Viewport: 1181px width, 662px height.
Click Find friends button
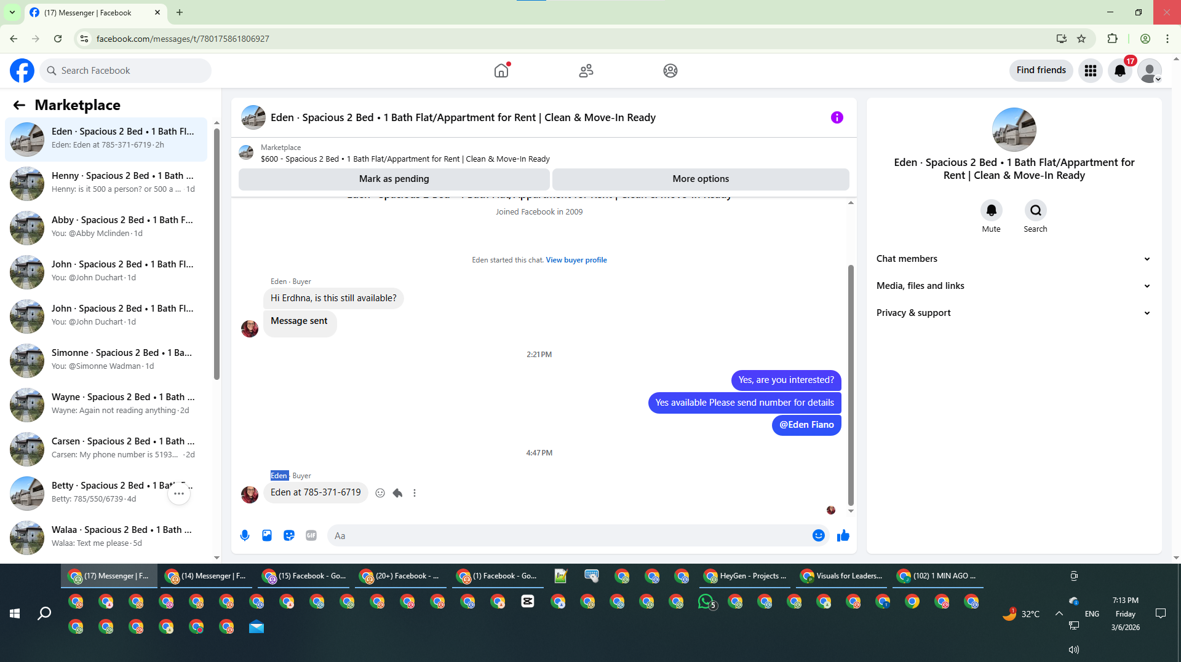tap(1041, 70)
